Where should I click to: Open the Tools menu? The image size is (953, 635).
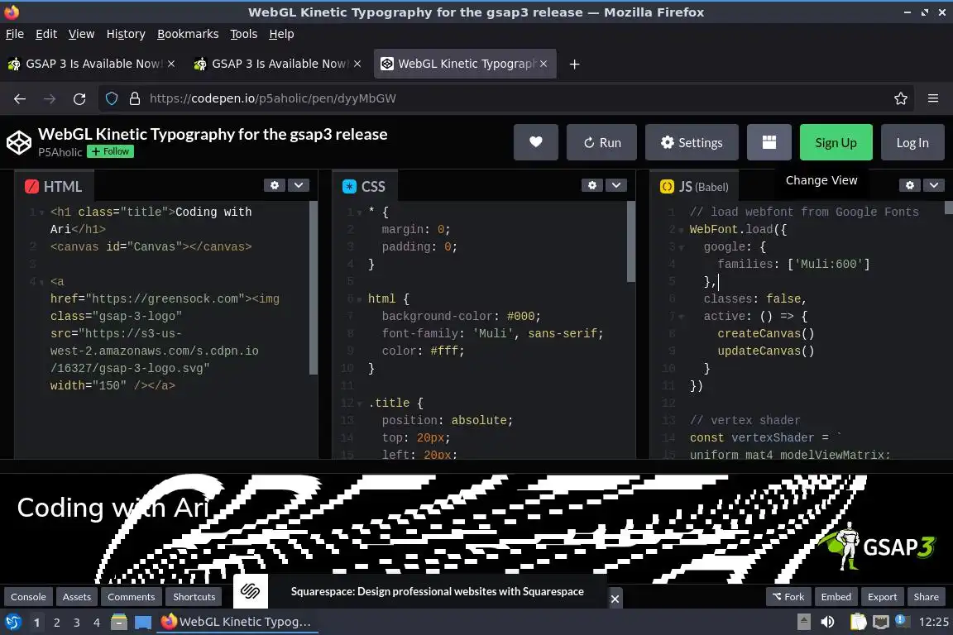tap(244, 34)
